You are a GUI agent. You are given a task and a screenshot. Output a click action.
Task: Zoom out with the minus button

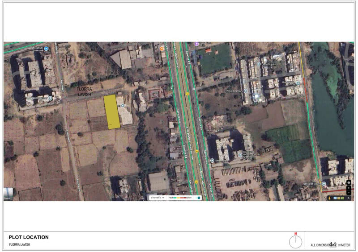point(349,192)
